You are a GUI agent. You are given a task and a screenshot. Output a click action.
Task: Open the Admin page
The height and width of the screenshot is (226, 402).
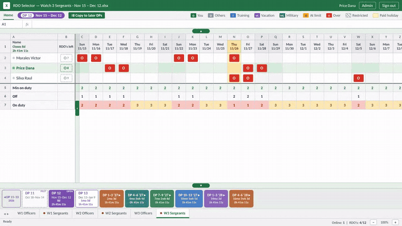click(367, 5)
